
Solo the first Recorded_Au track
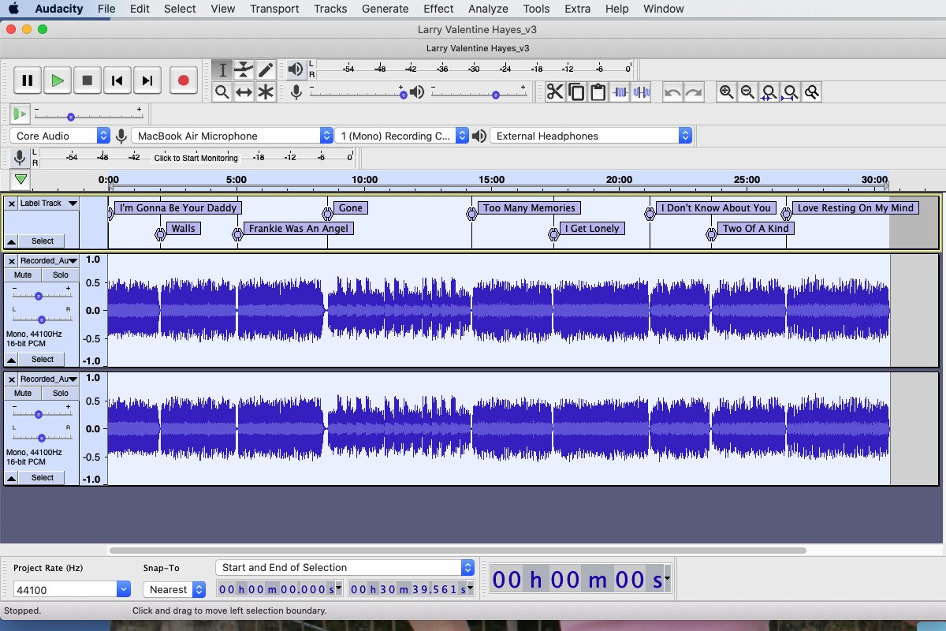click(61, 274)
